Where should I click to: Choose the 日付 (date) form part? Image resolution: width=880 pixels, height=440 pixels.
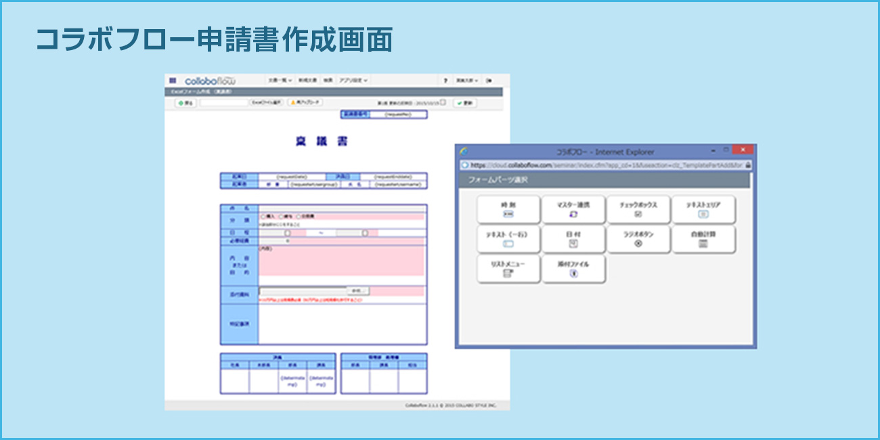[573, 239]
